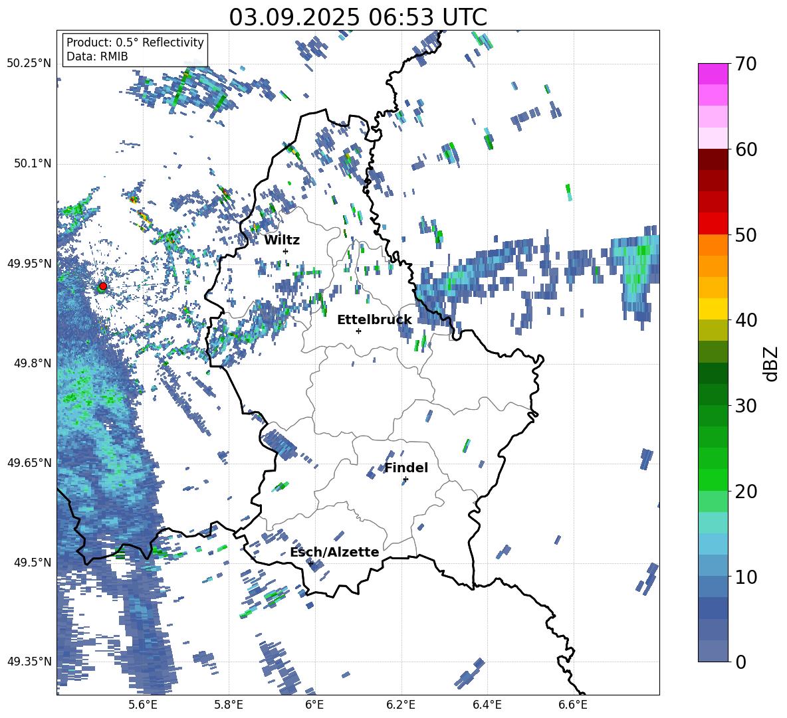The height and width of the screenshot is (718, 787).
Task: Click the 50.25°N latitude label
Action: [x=29, y=64]
